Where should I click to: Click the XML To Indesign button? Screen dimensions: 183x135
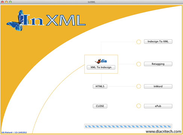coord(101,67)
